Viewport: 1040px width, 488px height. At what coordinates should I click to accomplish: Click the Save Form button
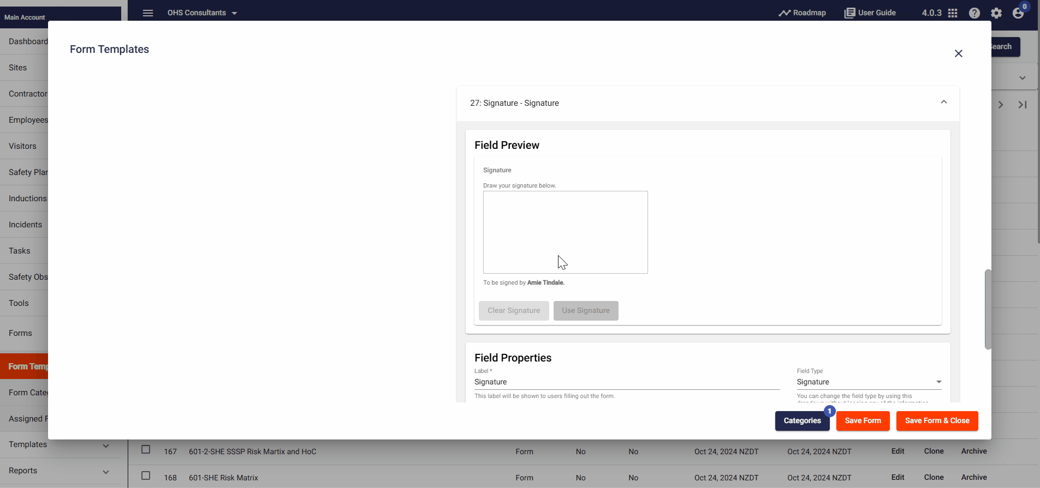pos(863,421)
